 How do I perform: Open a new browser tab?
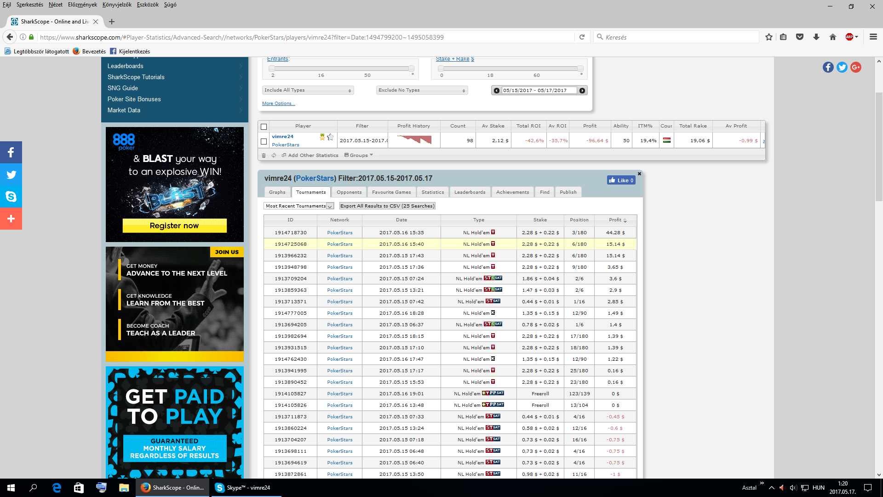[112, 22]
